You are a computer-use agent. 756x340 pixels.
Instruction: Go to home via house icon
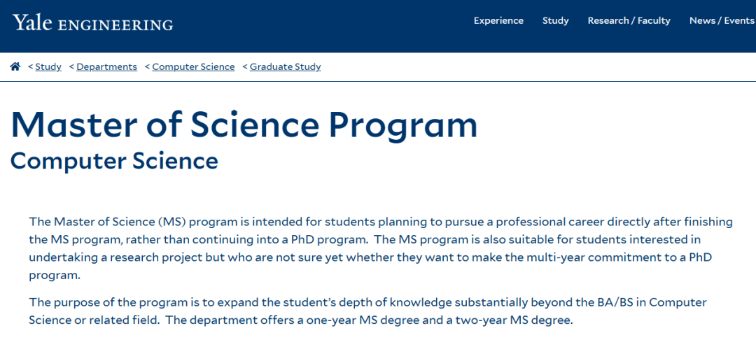(15, 66)
